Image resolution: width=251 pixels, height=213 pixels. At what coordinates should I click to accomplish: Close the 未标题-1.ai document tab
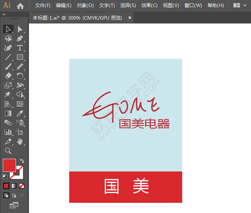tap(130, 18)
